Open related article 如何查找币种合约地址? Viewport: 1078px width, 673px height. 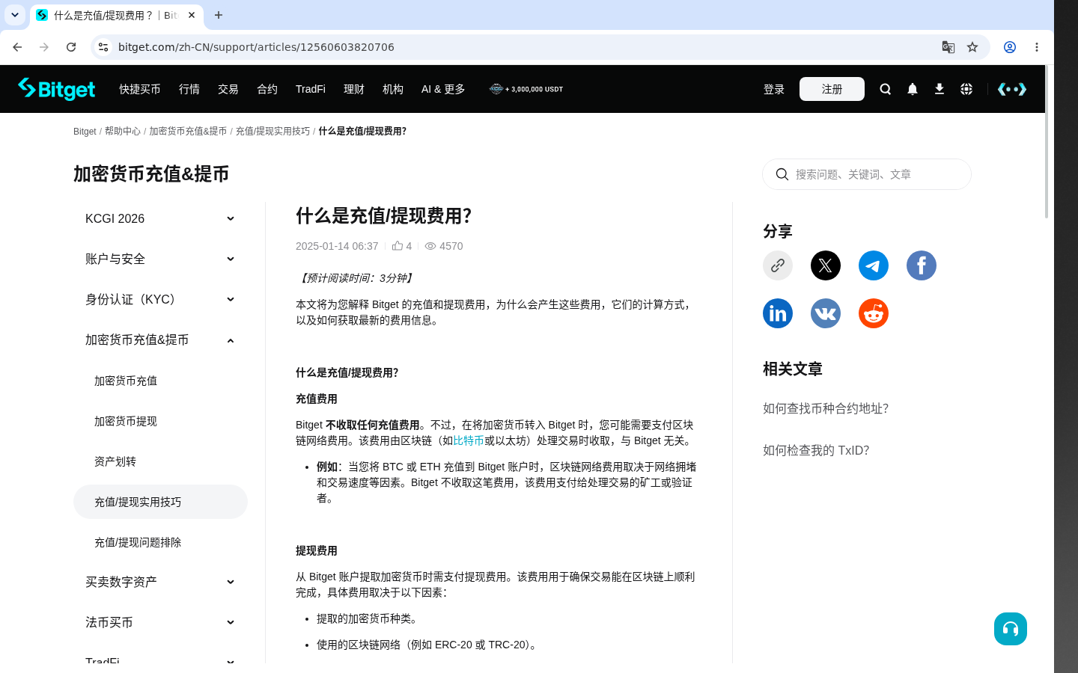coord(826,408)
